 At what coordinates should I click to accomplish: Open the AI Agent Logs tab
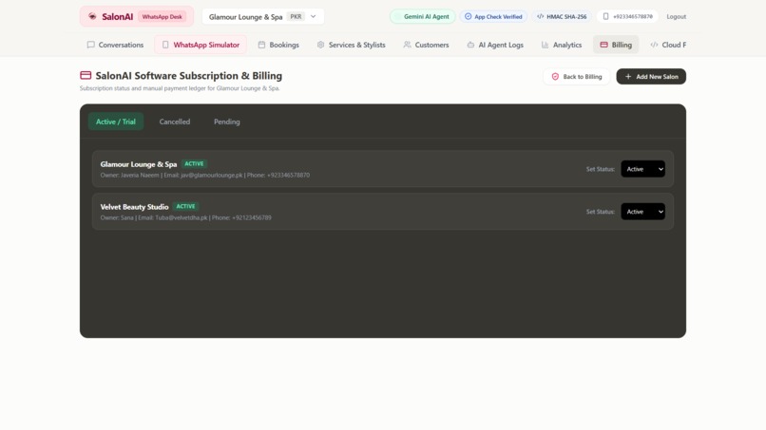click(495, 45)
